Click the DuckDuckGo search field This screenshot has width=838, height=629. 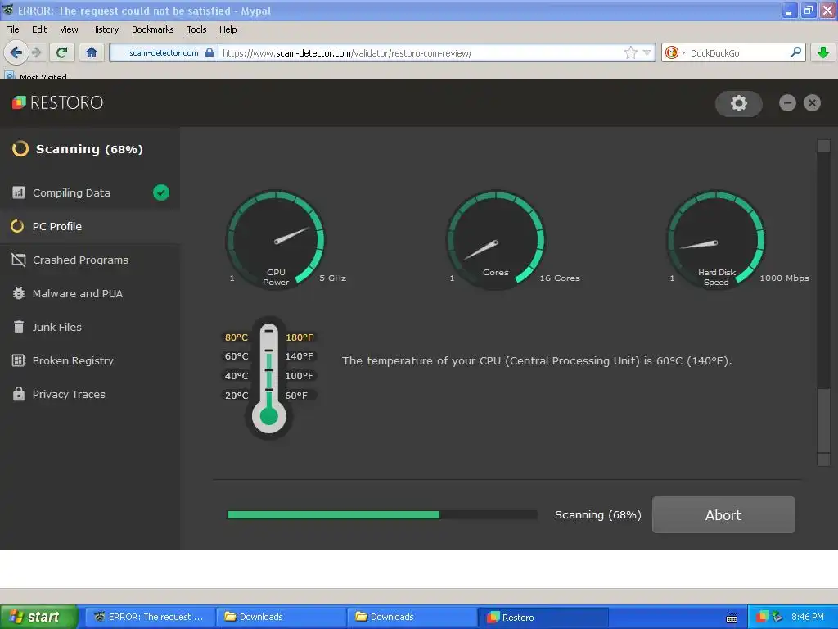tap(737, 52)
